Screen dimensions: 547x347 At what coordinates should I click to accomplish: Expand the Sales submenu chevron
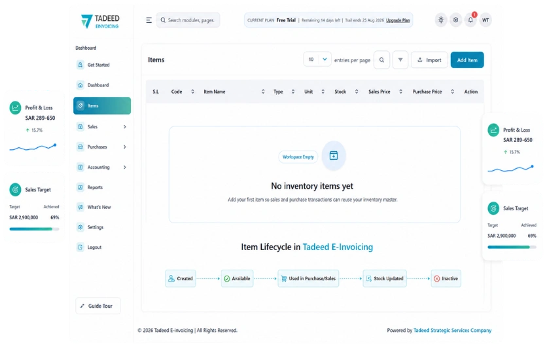point(124,127)
